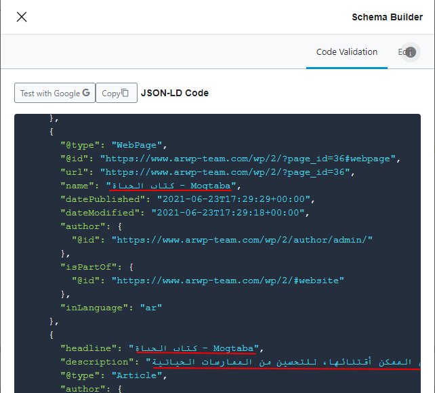Click the isPartOf #website URL
The height and width of the screenshot is (393, 435).
point(228,280)
